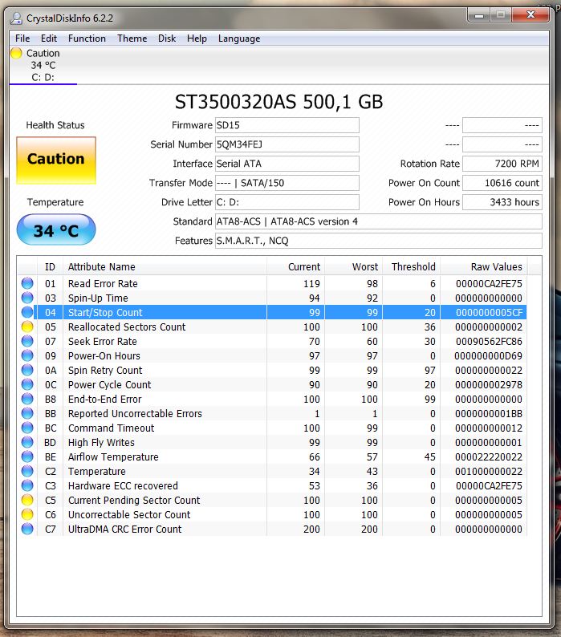Image resolution: width=561 pixels, height=637 pixels.
Task: Click the Interface field Serial ATA
Action: (x=287, y=164)
